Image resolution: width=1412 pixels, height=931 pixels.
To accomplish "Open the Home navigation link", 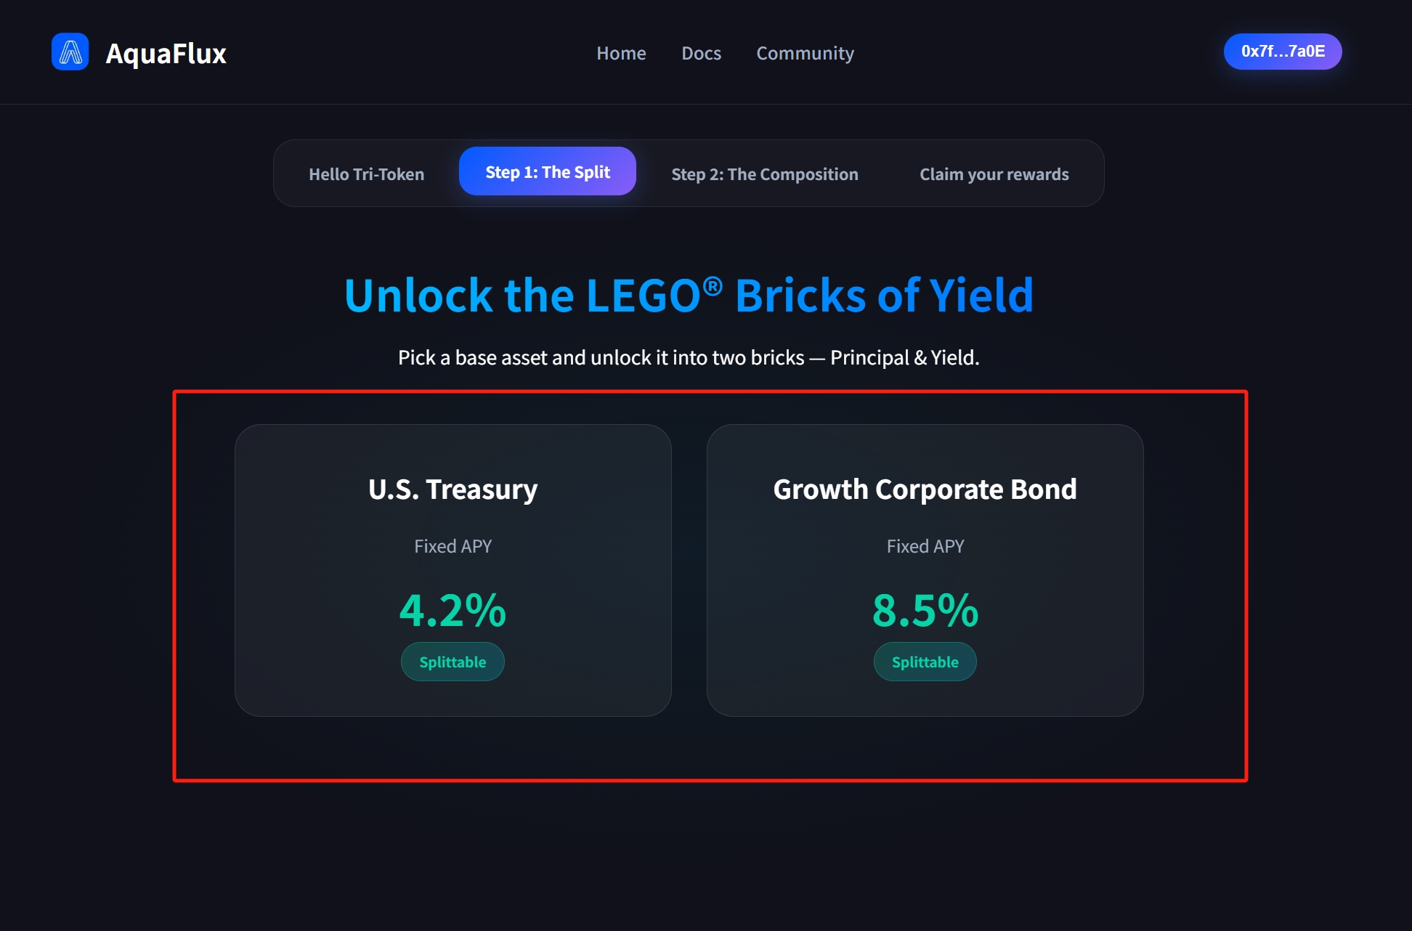I will [621, 53].
